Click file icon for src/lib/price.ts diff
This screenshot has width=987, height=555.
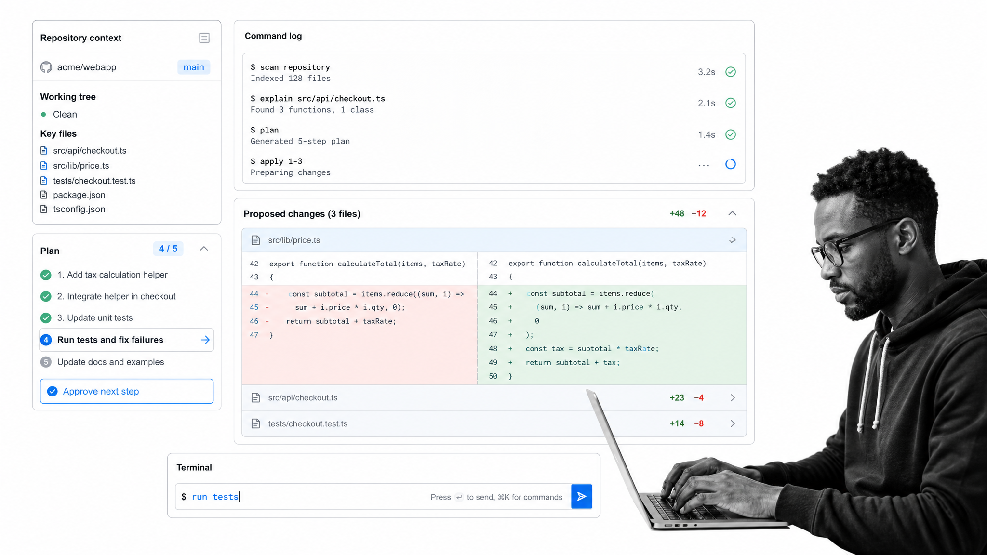point(256,240)
